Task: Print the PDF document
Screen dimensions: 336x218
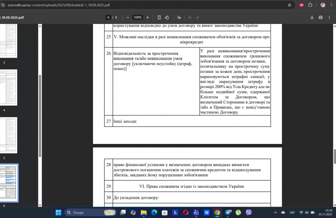Action: point(321,17)
